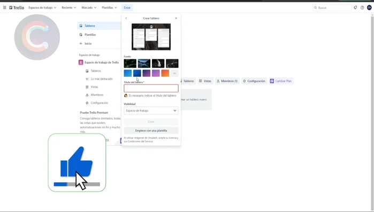Choose the light blue background swatch
The height and width of the screenshot is (212, 374).
[128, 73]
